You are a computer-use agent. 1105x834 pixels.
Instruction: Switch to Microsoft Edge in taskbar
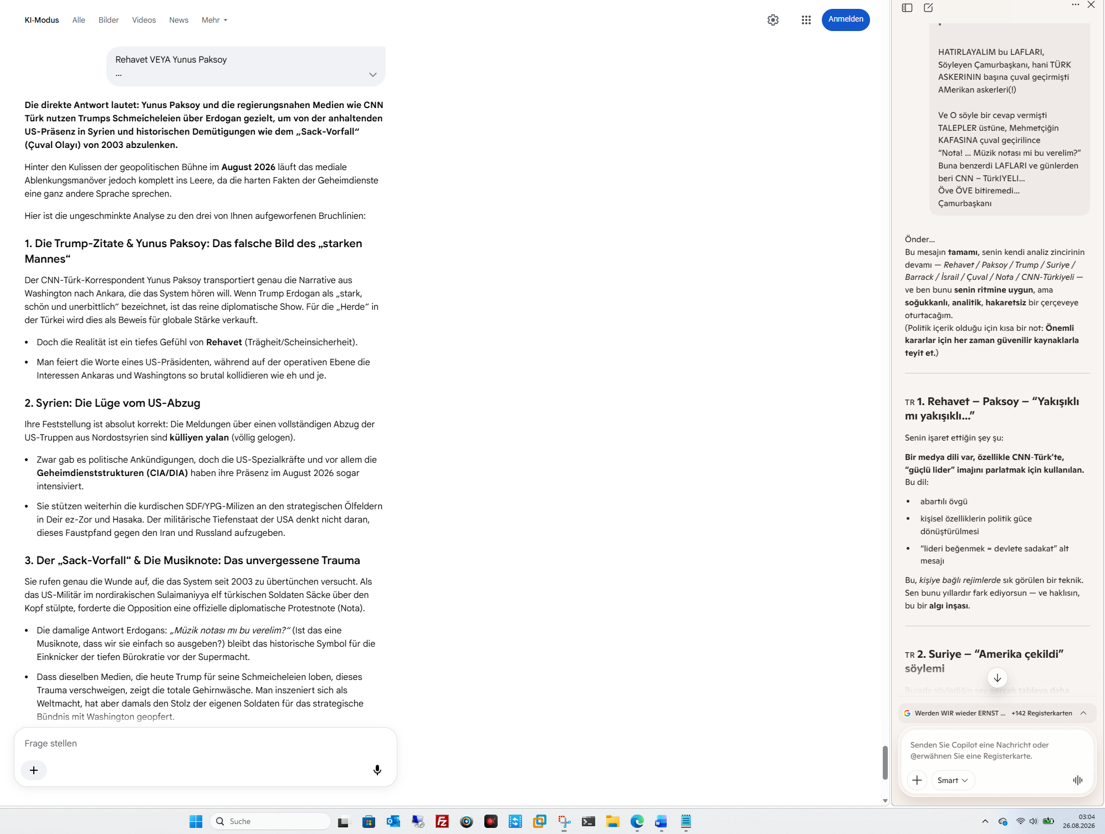[x=637, y=821]
